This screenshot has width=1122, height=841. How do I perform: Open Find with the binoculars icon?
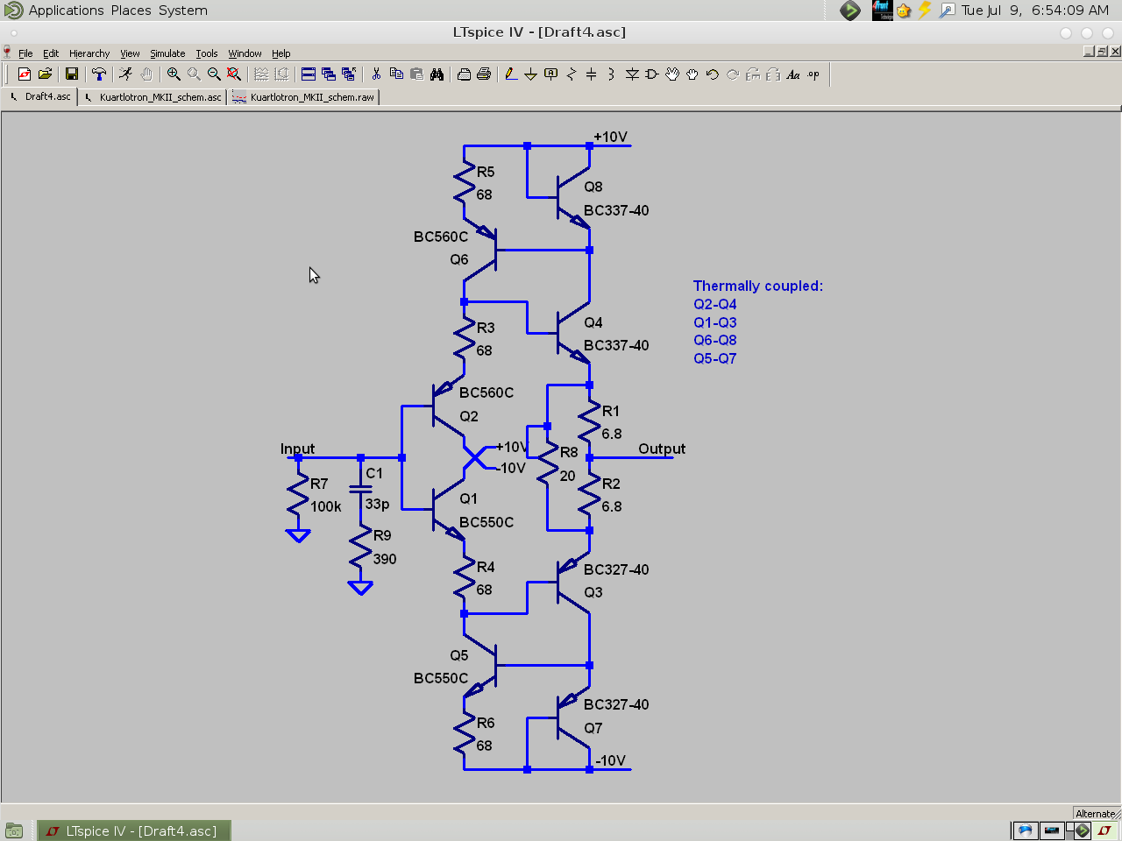[437, 74]
